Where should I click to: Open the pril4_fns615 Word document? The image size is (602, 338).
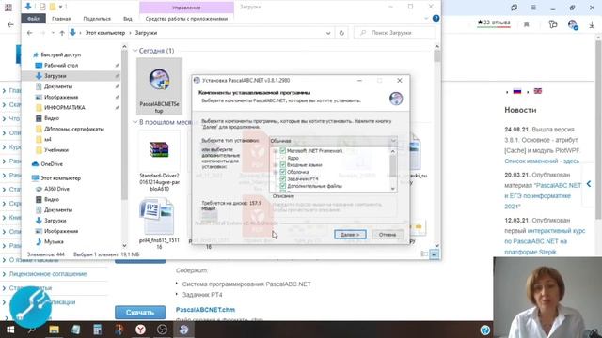click(x=159, y=224)
